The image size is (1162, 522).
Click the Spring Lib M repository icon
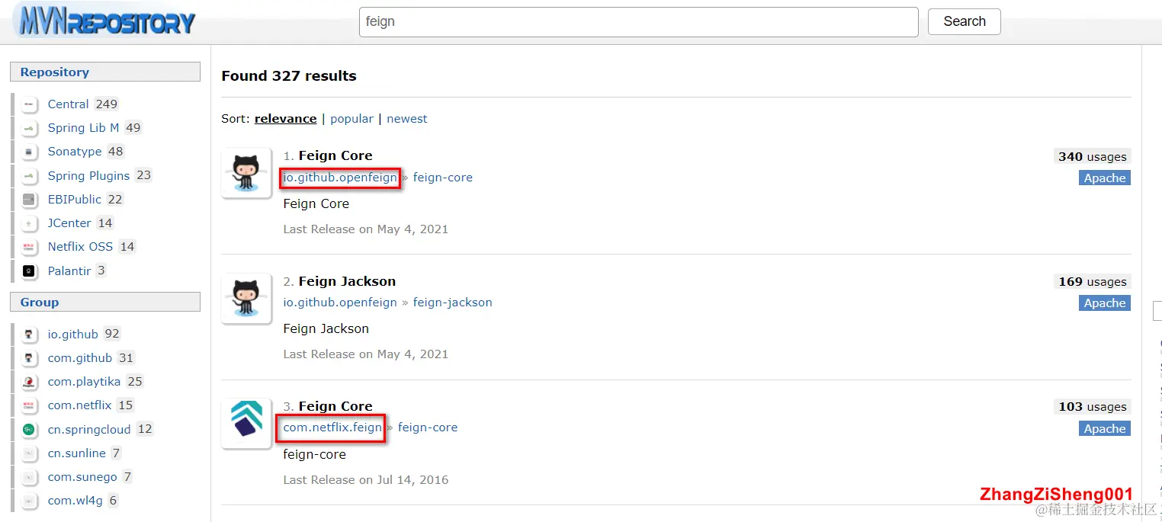click(29, 128)
